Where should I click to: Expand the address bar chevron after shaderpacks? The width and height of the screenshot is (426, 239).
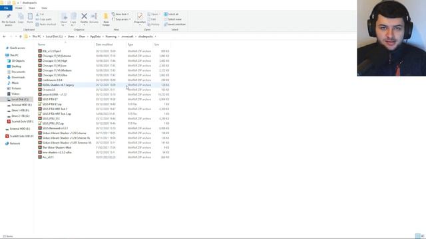(155, 37)
